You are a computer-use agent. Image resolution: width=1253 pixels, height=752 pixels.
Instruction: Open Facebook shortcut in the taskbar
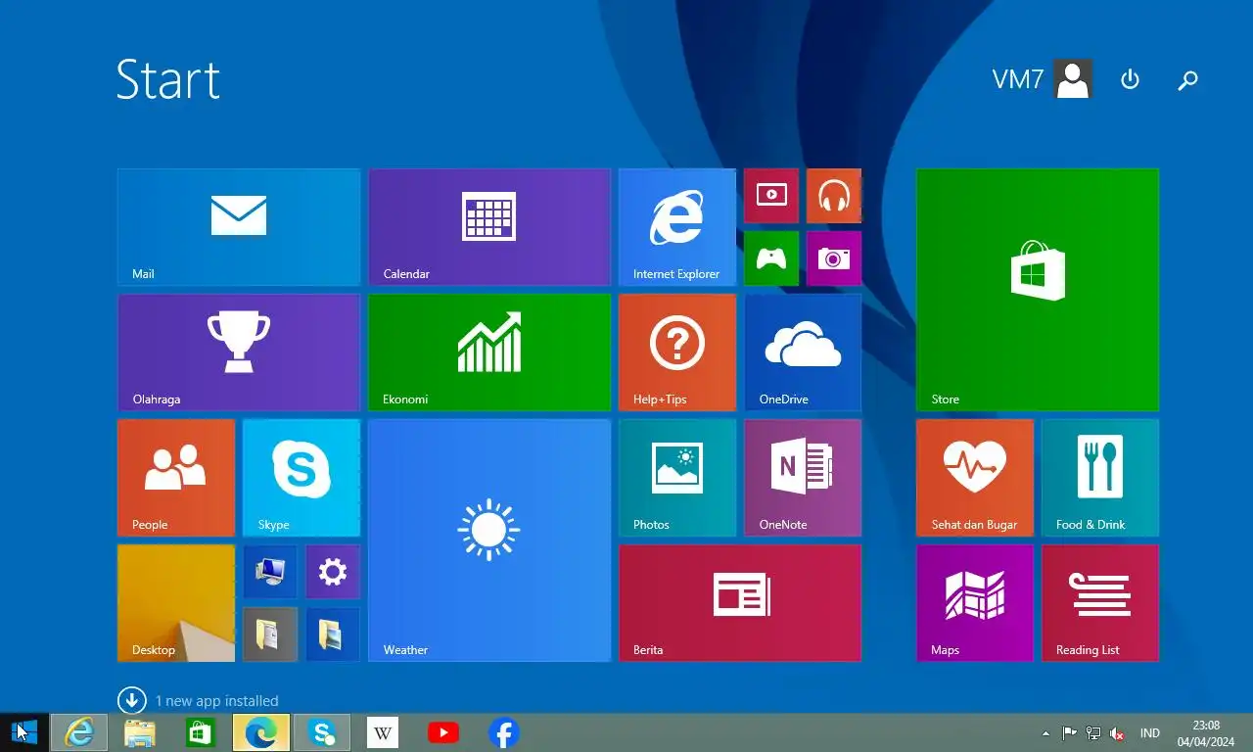coord(504,732)
